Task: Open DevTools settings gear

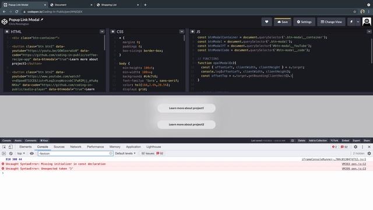Action: 356,147
